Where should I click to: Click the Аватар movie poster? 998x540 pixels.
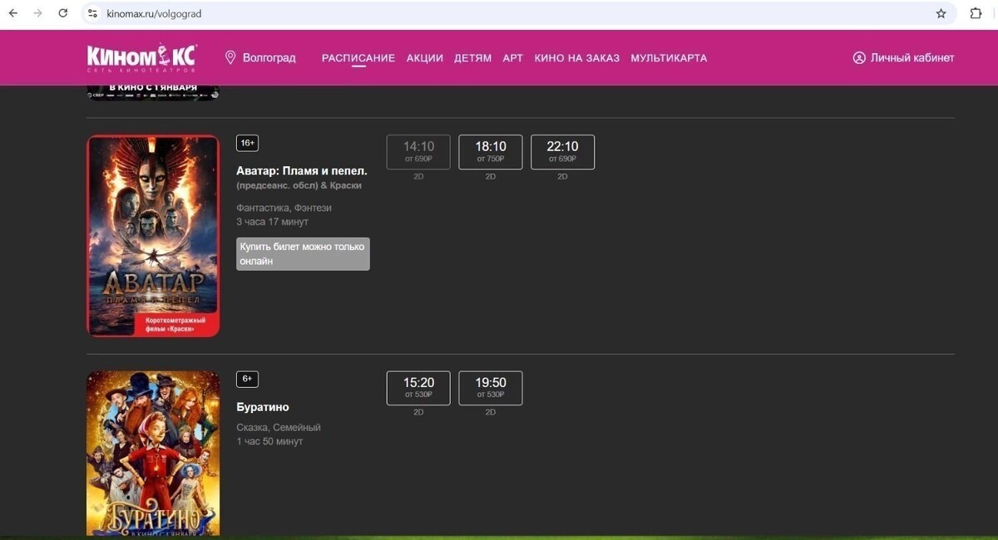[x=153, y=236]
